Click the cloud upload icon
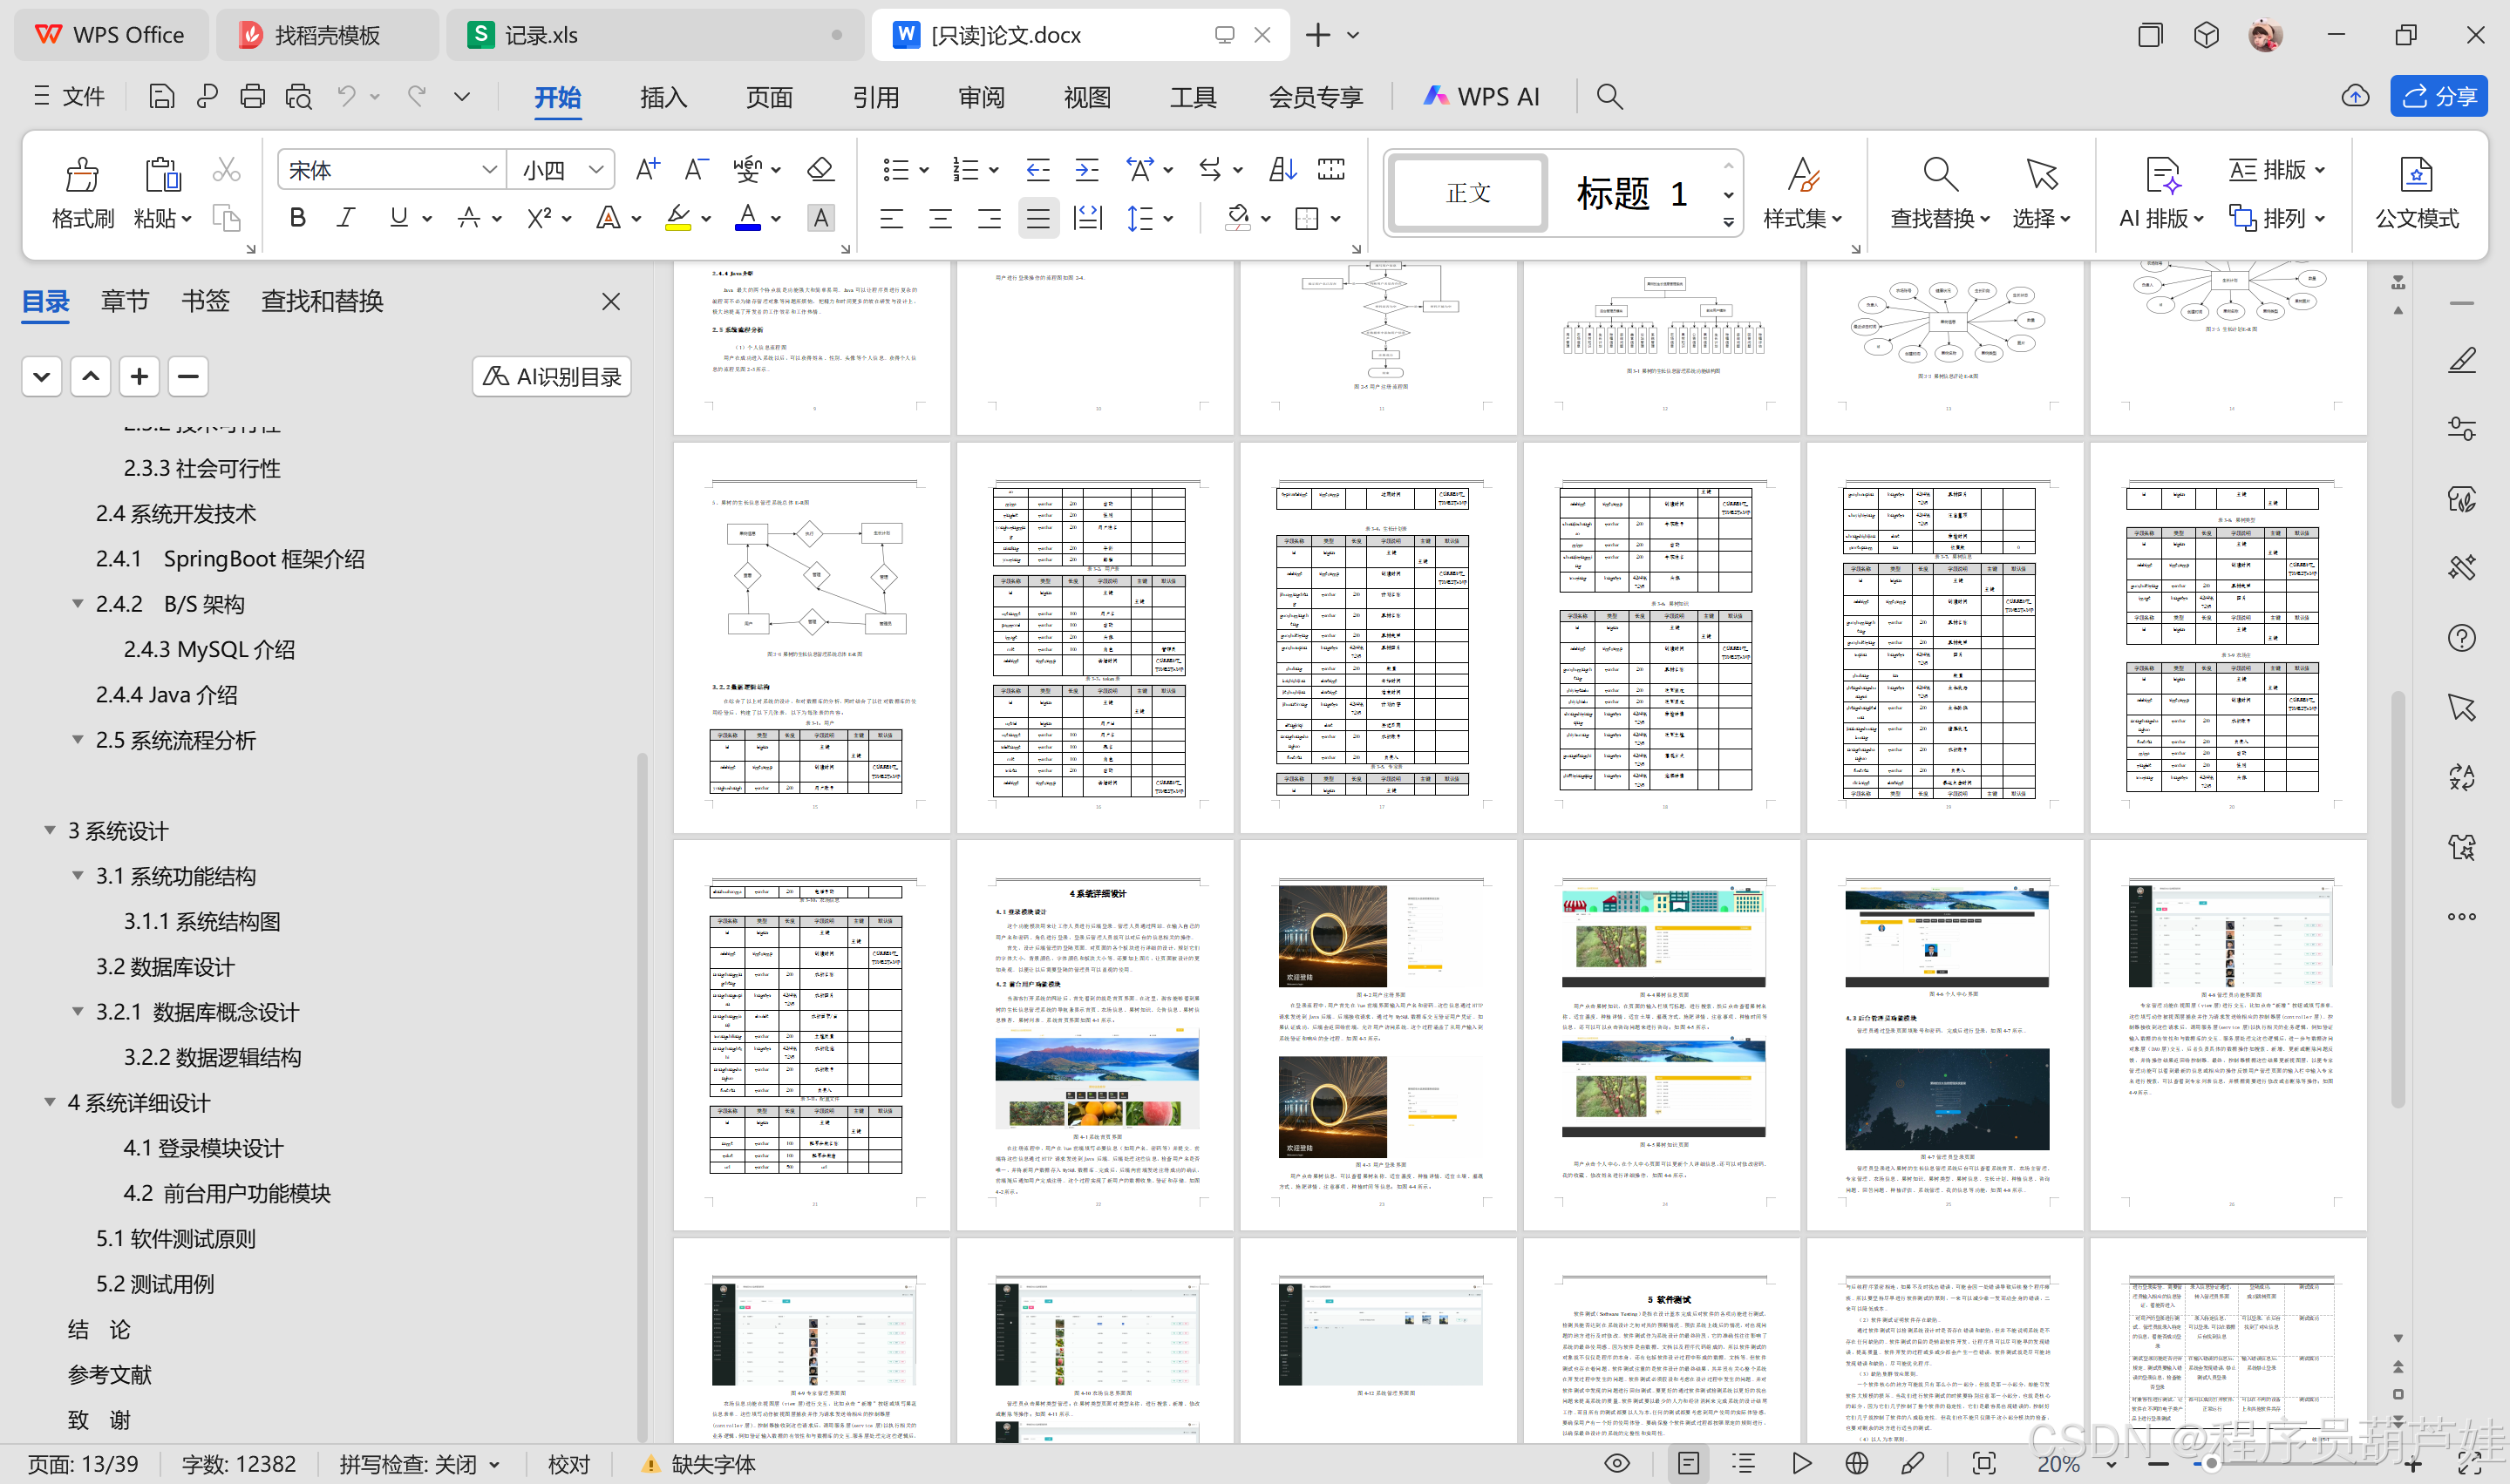Image resolution: width=2510 pixels, height=1484 pixels. (2355, 96)
